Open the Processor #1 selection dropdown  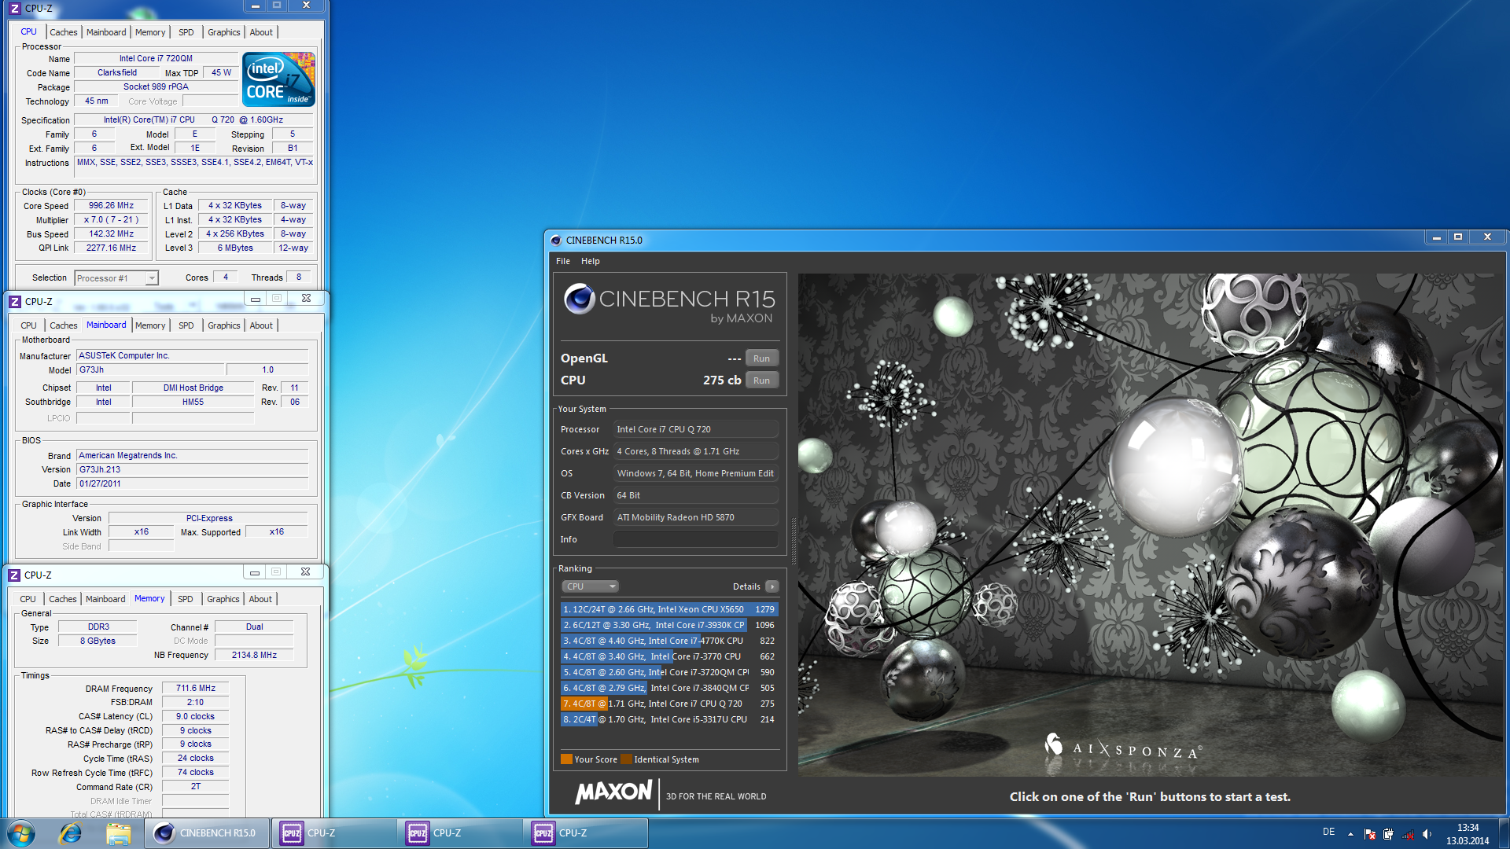(x=116, y=278)
